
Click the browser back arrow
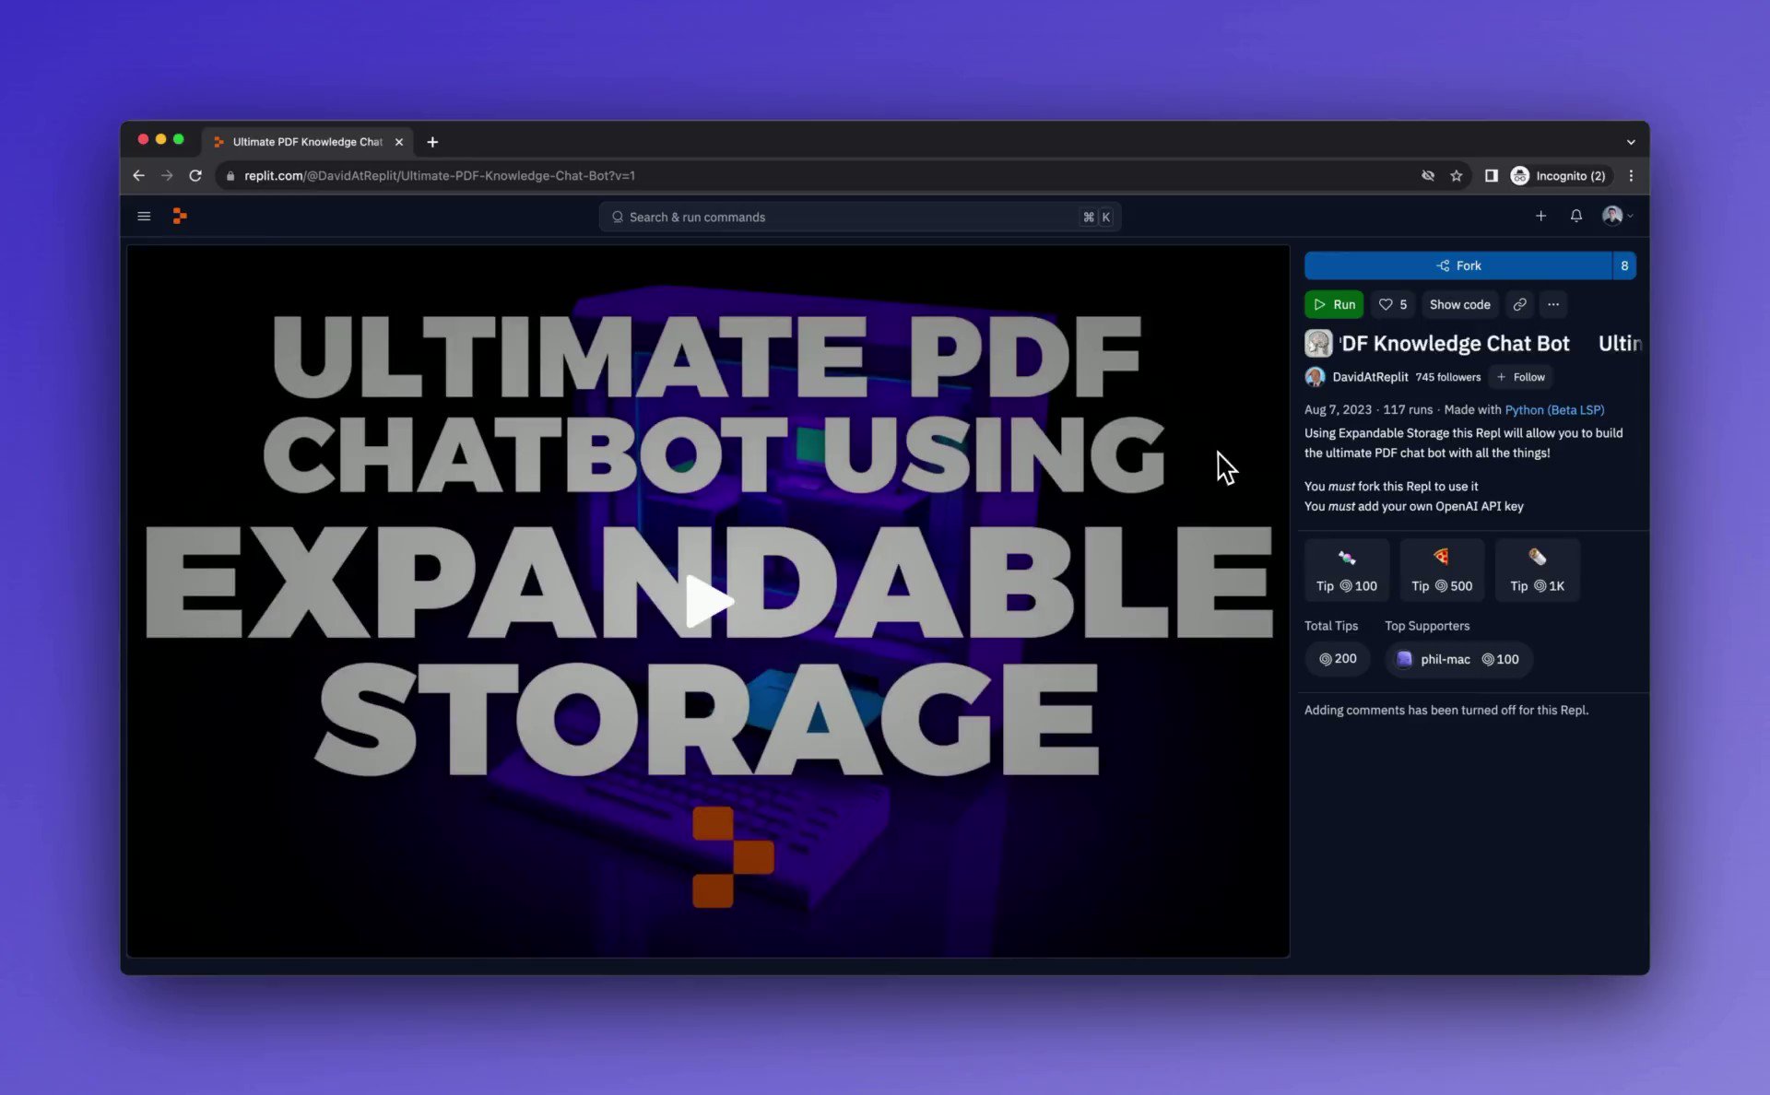[138, 175]
